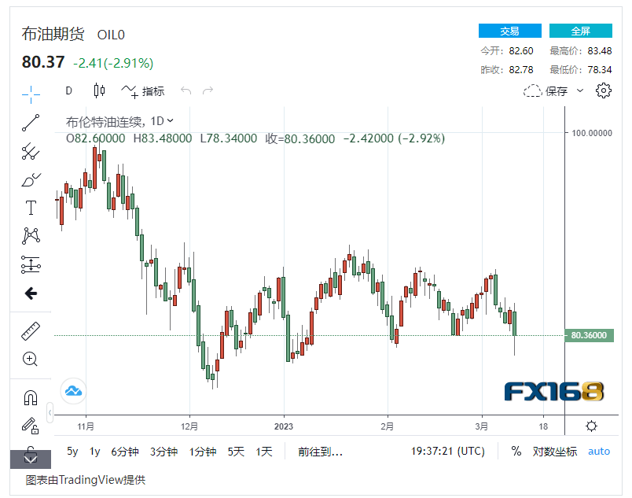Click the 交易 trade button
This screenshot has height=498, width=632.
pyautogui.click(x=509, y=31)
